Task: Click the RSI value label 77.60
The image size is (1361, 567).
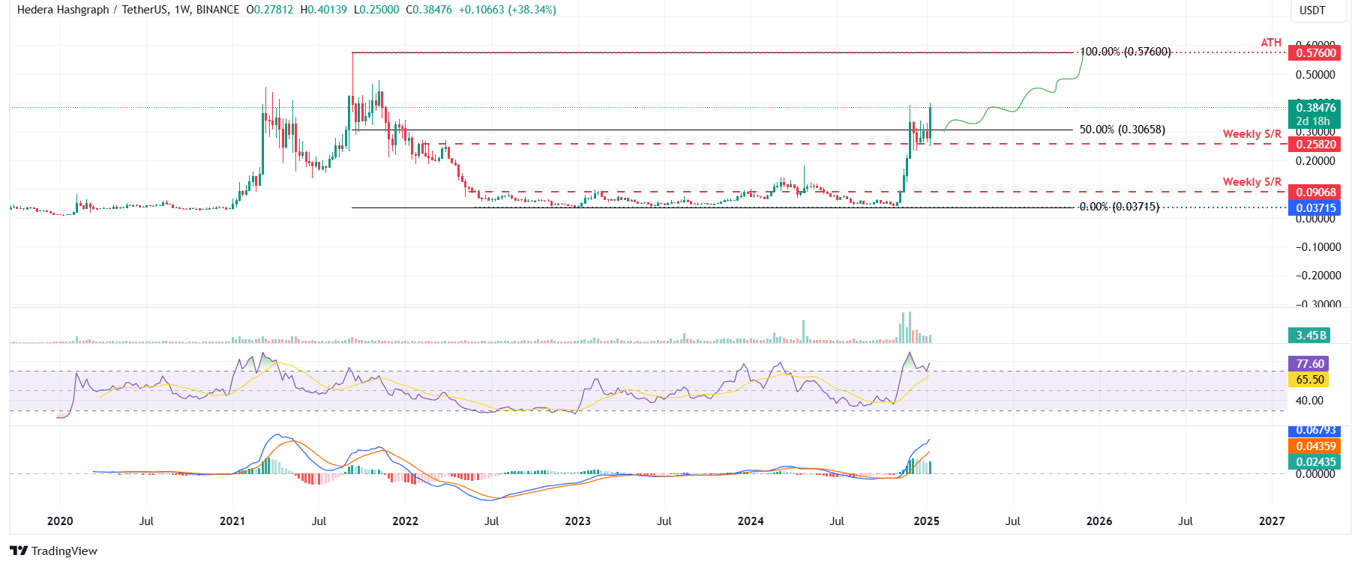Action: click(1309, 364)
